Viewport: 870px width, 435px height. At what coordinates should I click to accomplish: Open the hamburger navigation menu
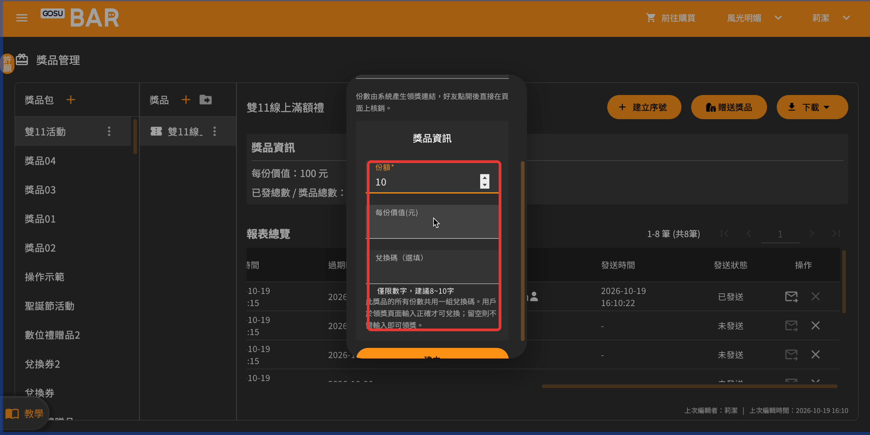pos(22,18)
